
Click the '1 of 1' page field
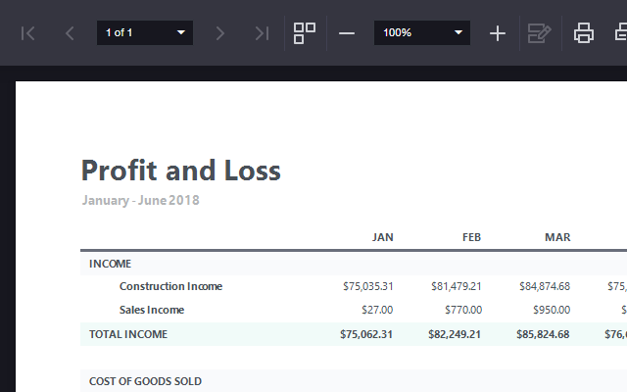(x=132, y=33)
